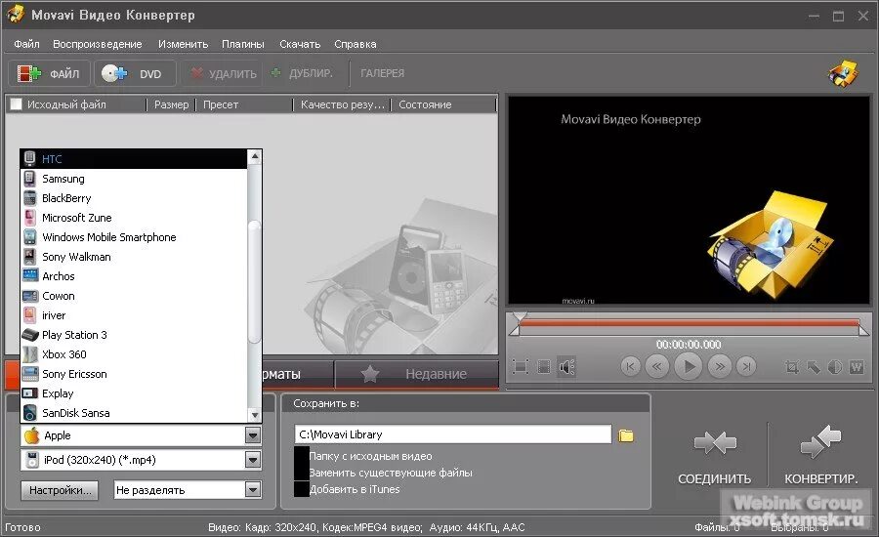The image size is (879, 537).
Task: Pick iriver from the device list
Action: (x=134, y=315)
